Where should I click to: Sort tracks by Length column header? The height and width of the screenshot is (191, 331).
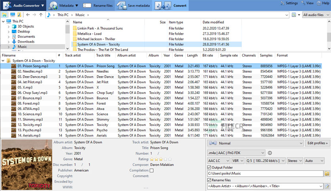(x=192, y=55)
